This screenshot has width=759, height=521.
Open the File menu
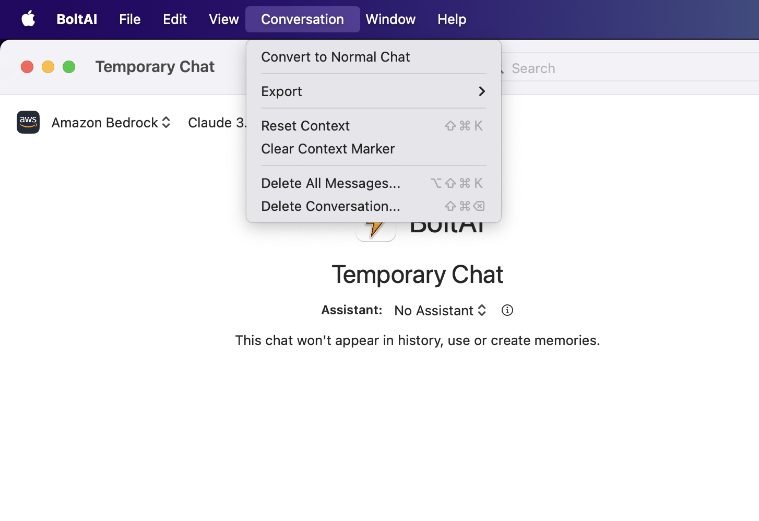(x=129, y=19)
